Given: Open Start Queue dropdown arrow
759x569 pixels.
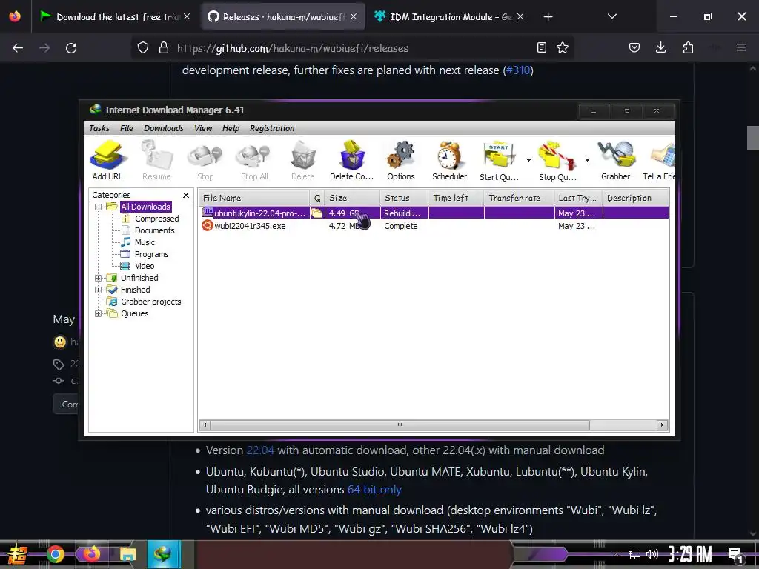Looking at the screenshot, I should [528, 160].
